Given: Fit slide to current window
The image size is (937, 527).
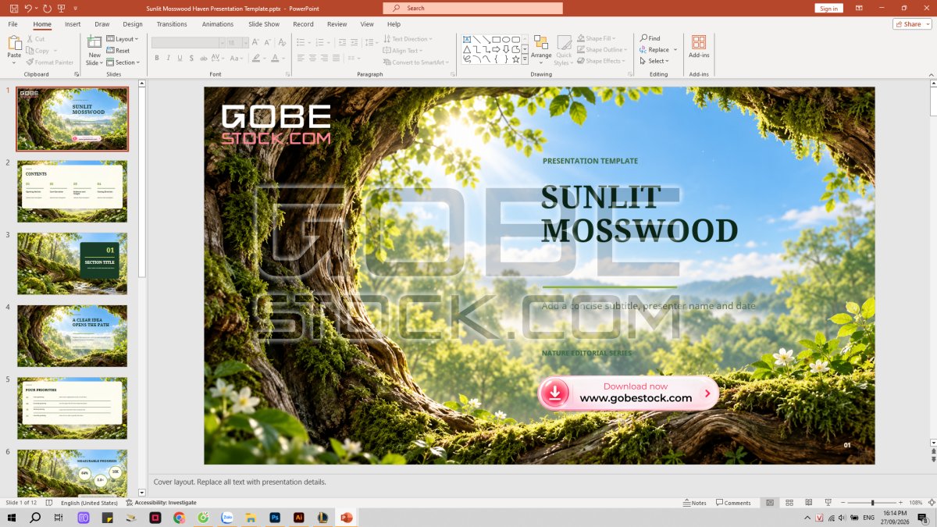Looking at the screenshot, I should (x=931, y=503).
